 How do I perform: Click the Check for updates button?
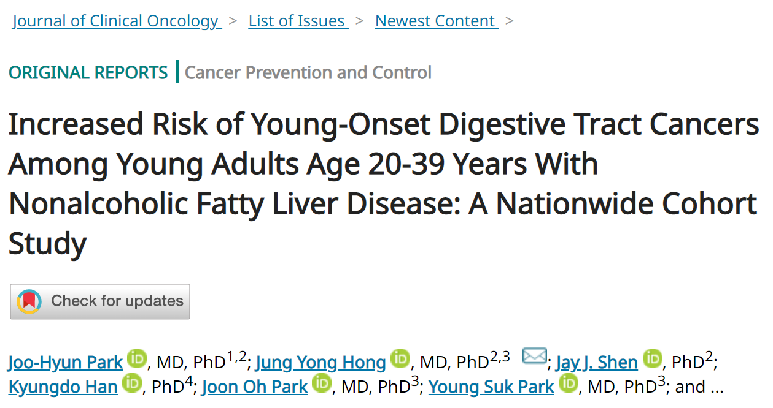coord(100,301)
